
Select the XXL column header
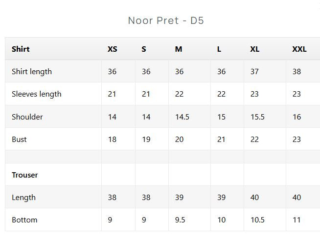[299, 49]
